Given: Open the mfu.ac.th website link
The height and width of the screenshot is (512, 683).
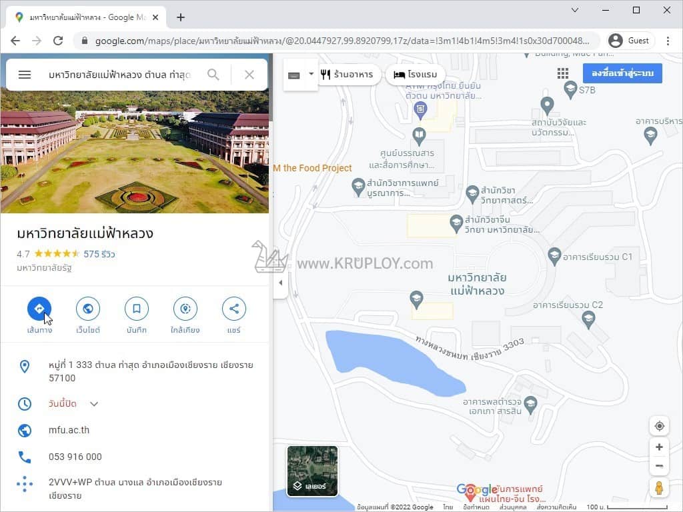Looking at the screenshot, I should pos(69,430).
